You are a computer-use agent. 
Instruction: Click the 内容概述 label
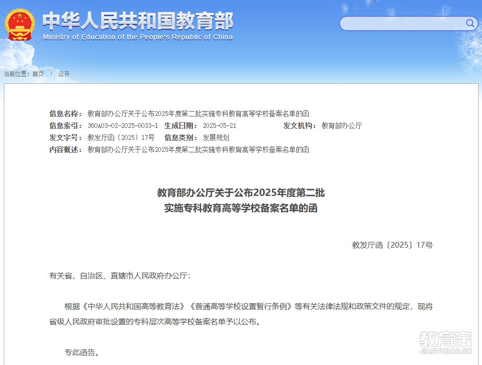pos(66,150)
